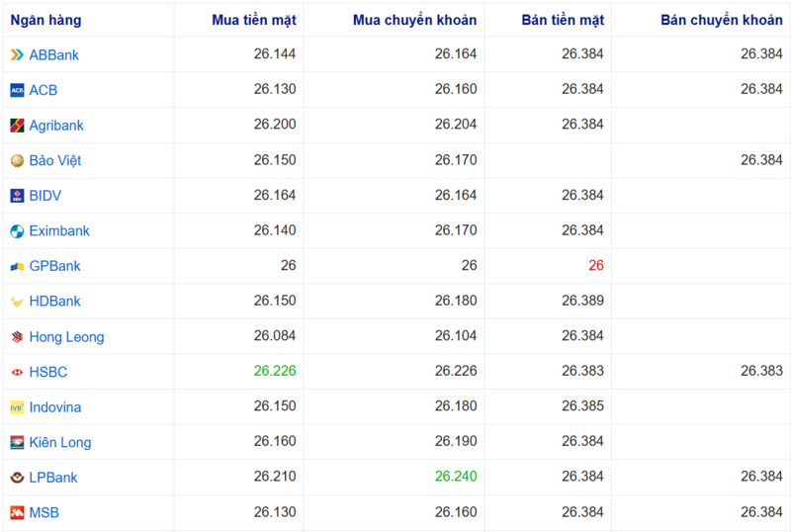Click the LPBank logo icon
This screenshot has height=532, width=791.
point(17,478)
